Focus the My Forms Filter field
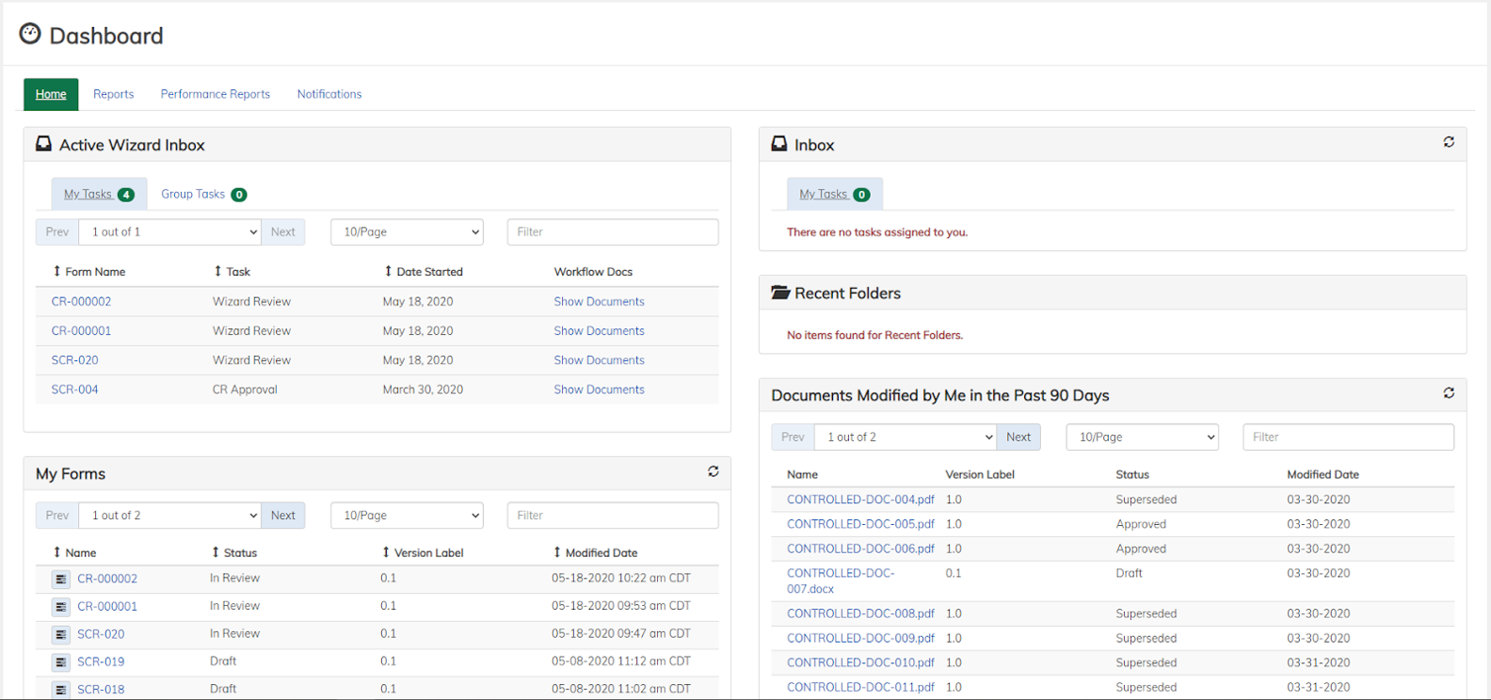Viewport: 1491px width, 700px height. point(613,516)
